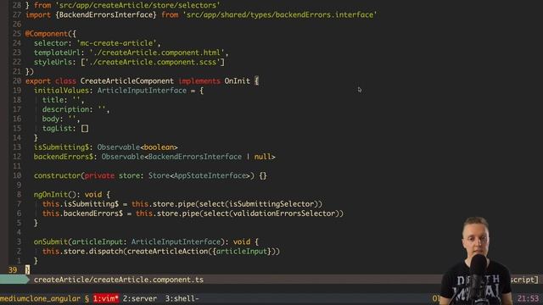The width and height of the screenshot is (543, 305).
Task: Click the tagList property name
Action: pos(57,128)
